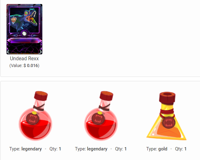Select the gold potion flask

click(x=166, y=116)
